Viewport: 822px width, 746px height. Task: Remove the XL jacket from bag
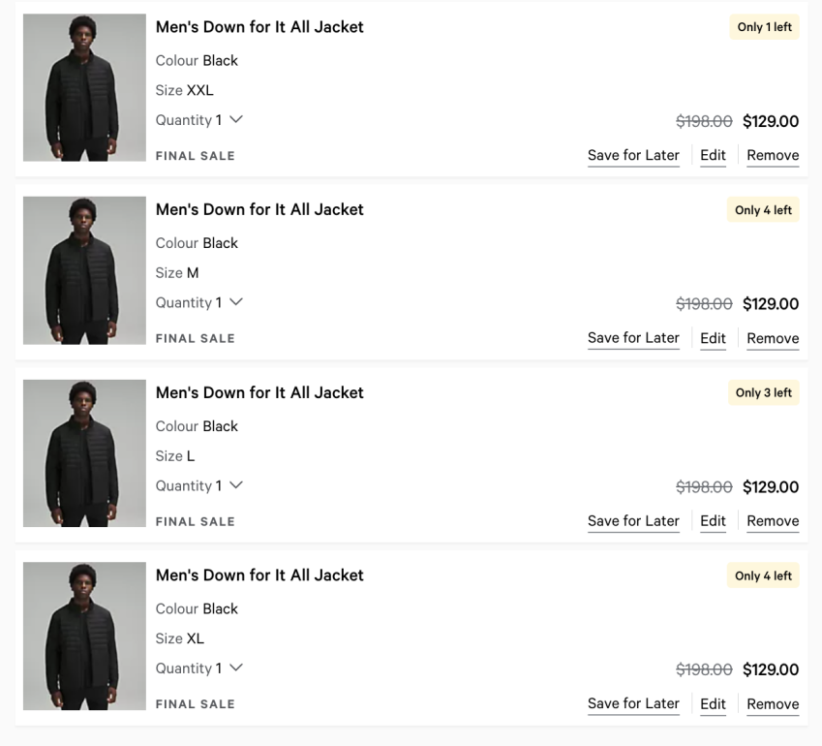(x=773, y=703)
